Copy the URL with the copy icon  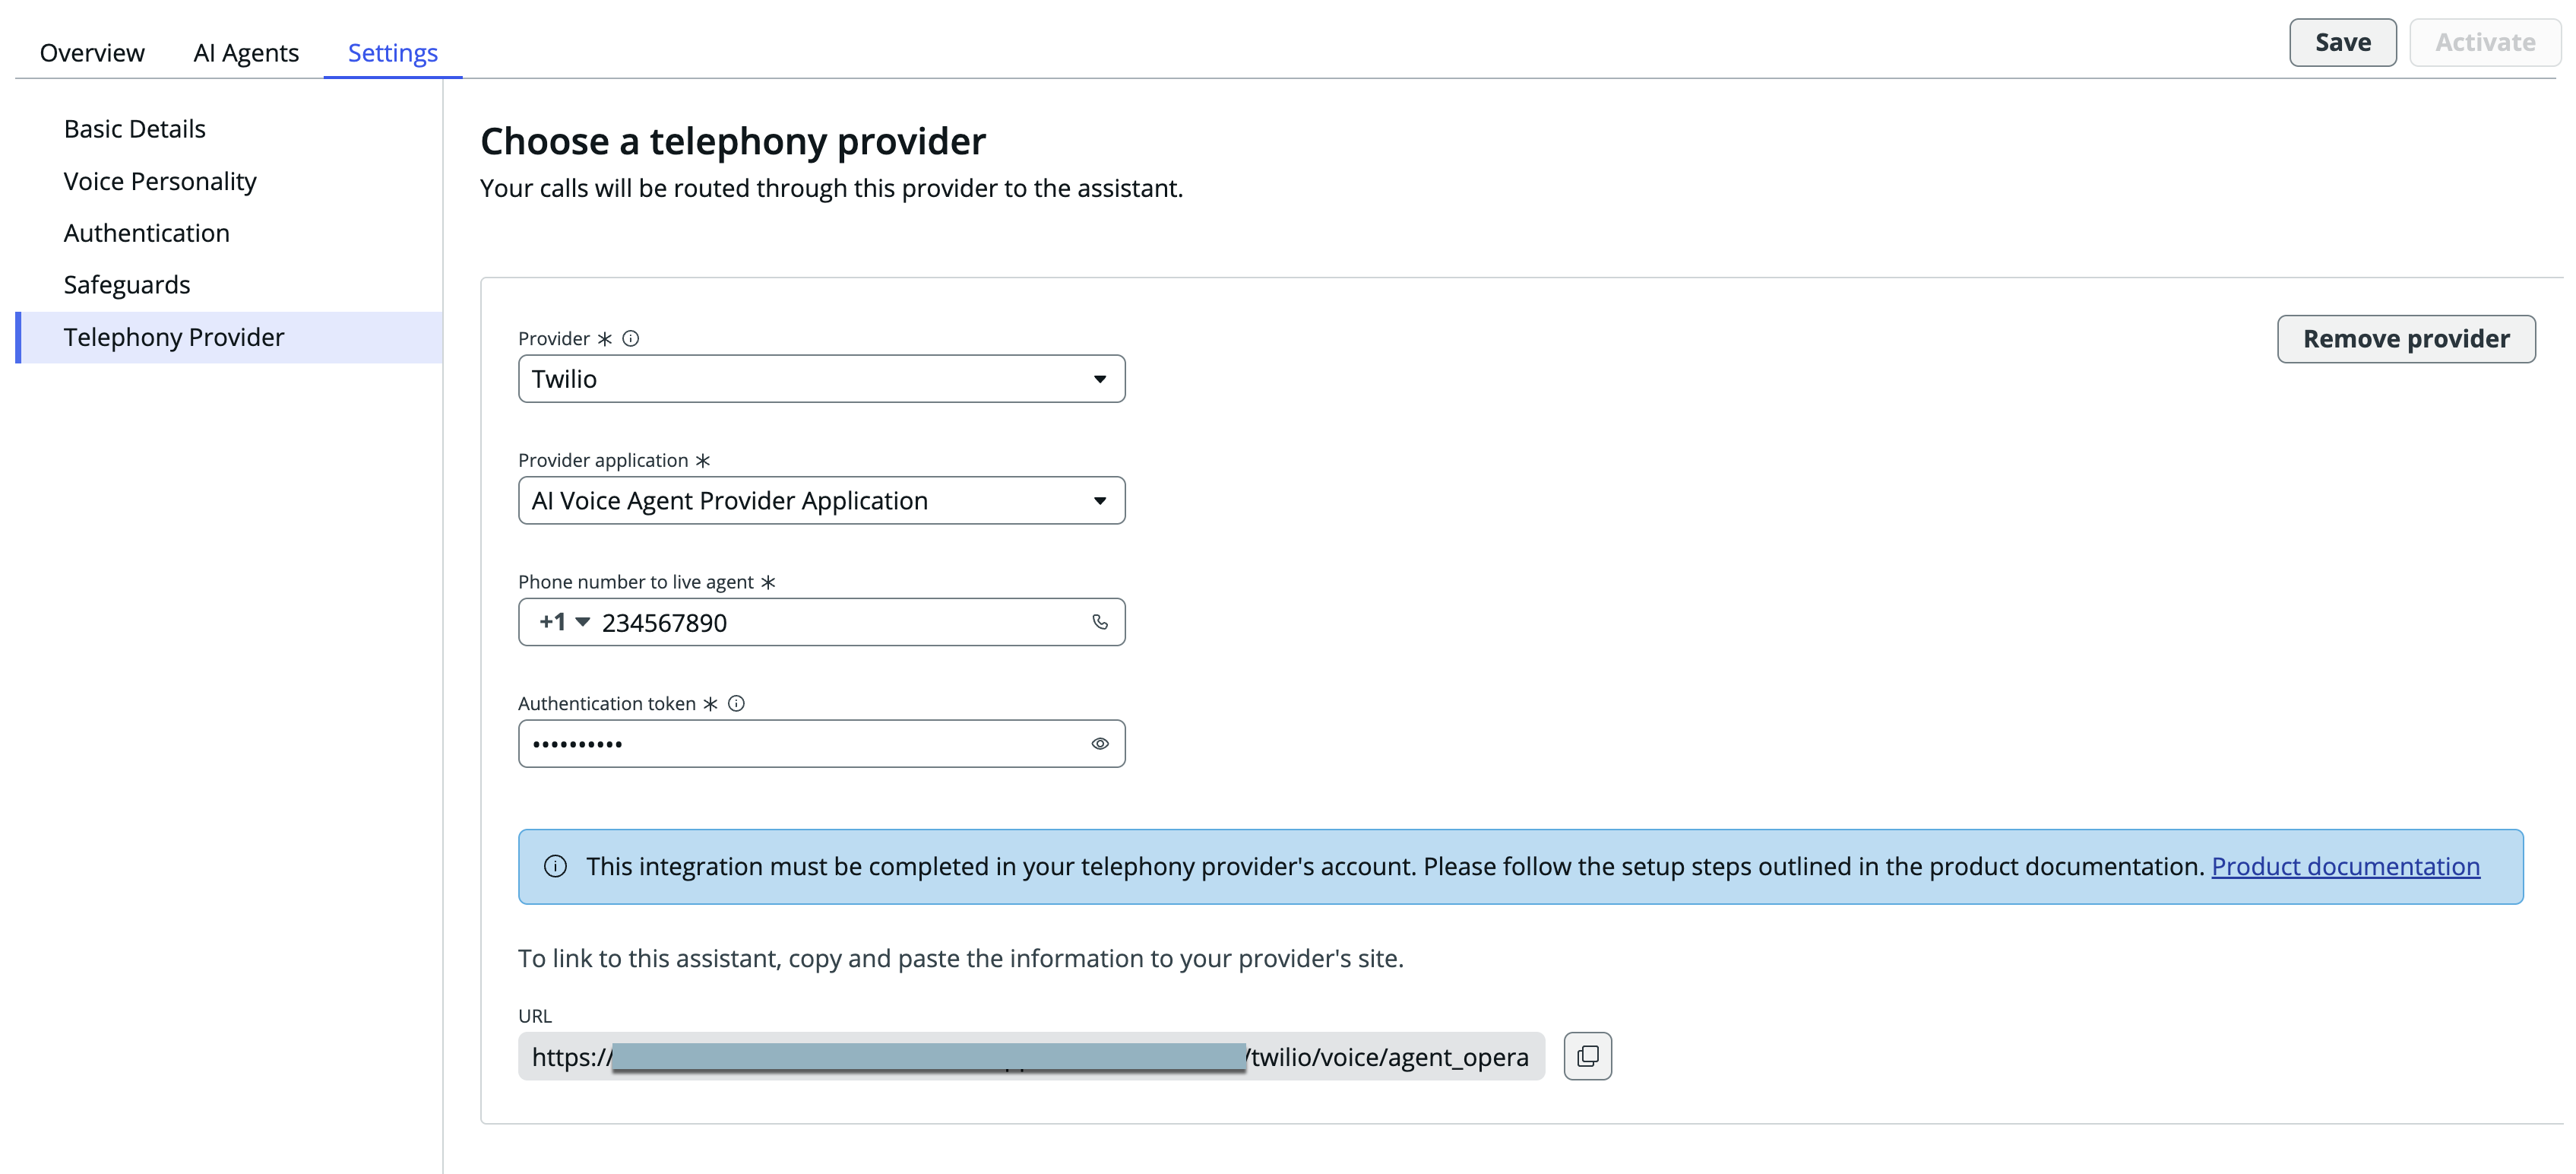click(1587, 1056)
